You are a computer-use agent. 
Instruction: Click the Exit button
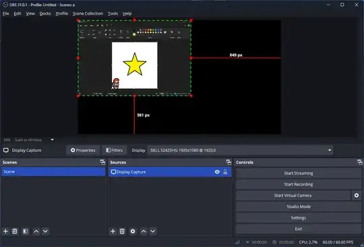coord(299,229)
